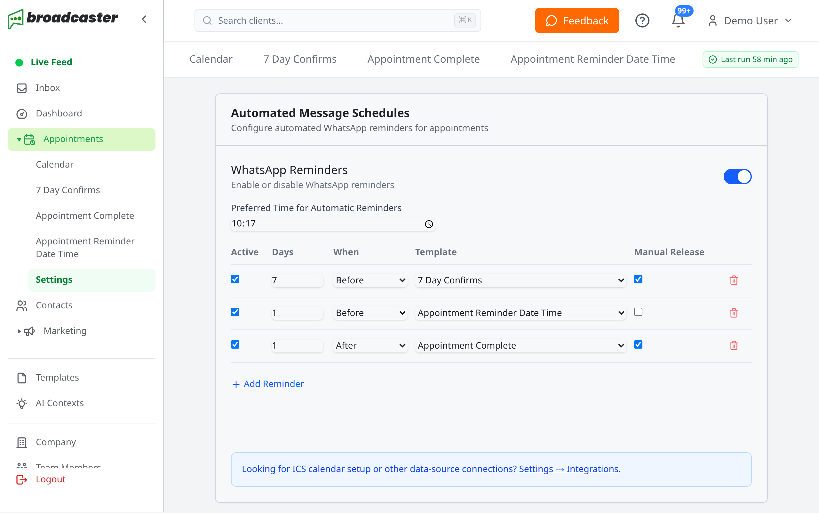Viewport: 819px width, 513px height.
Task: Uncheck Active for Appointment Reminder Date Time row
Action: (235, 312)
